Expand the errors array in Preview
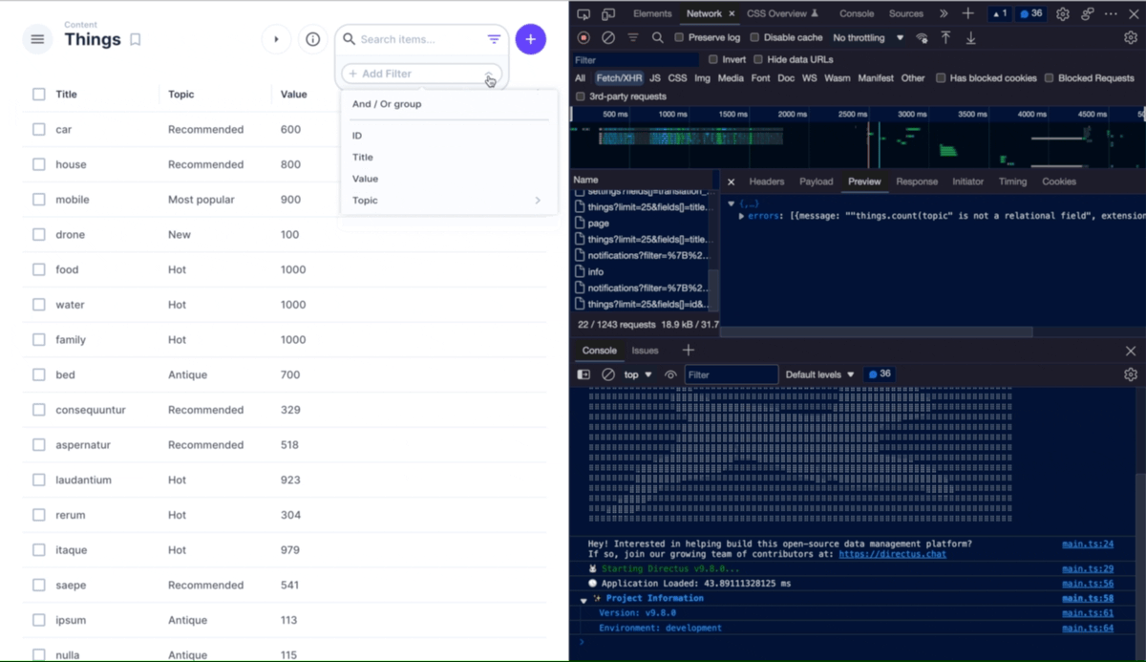Screen dimensions: 1146x662 742,216
